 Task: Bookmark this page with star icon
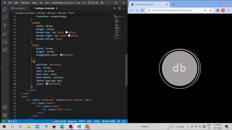[211, 10]
